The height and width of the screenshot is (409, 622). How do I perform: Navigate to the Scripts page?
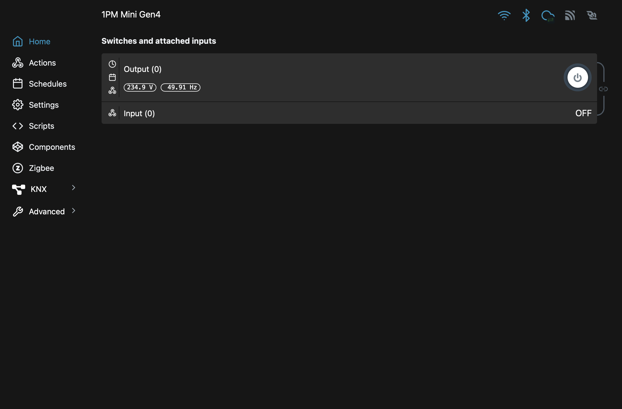tap(41, 126)
